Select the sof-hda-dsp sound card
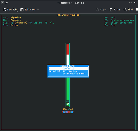 (x=68, y=71)
